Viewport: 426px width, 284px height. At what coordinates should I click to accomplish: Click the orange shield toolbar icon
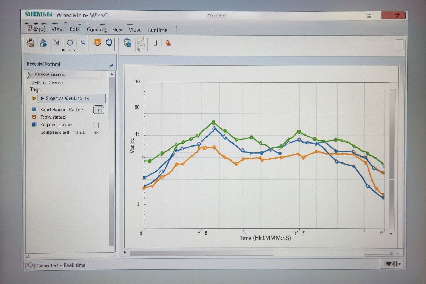(97, 43)
